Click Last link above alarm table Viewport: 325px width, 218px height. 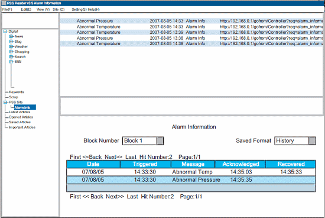coord(131,157)
